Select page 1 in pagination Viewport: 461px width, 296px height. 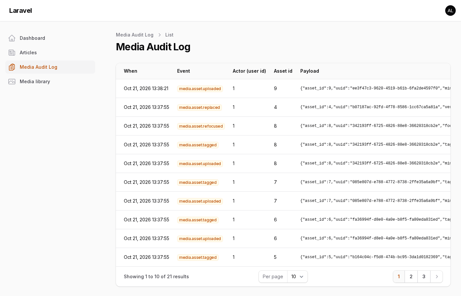399,277
